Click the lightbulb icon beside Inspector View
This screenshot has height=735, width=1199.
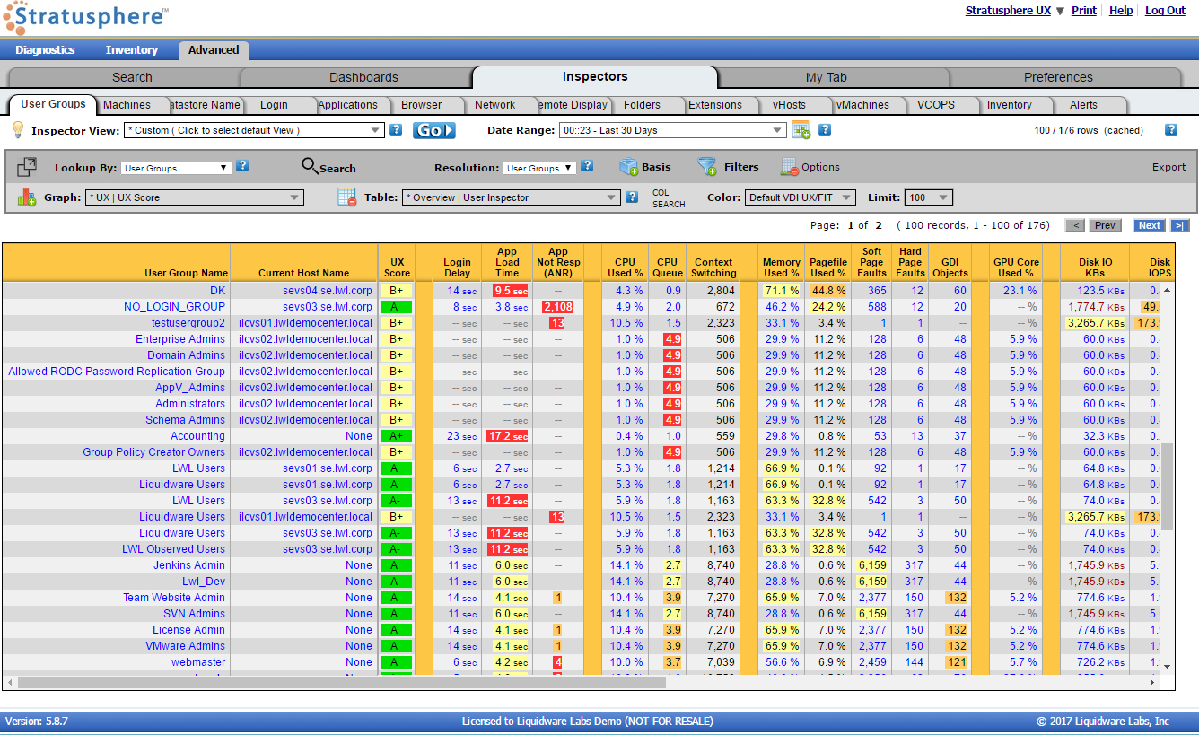17,130
